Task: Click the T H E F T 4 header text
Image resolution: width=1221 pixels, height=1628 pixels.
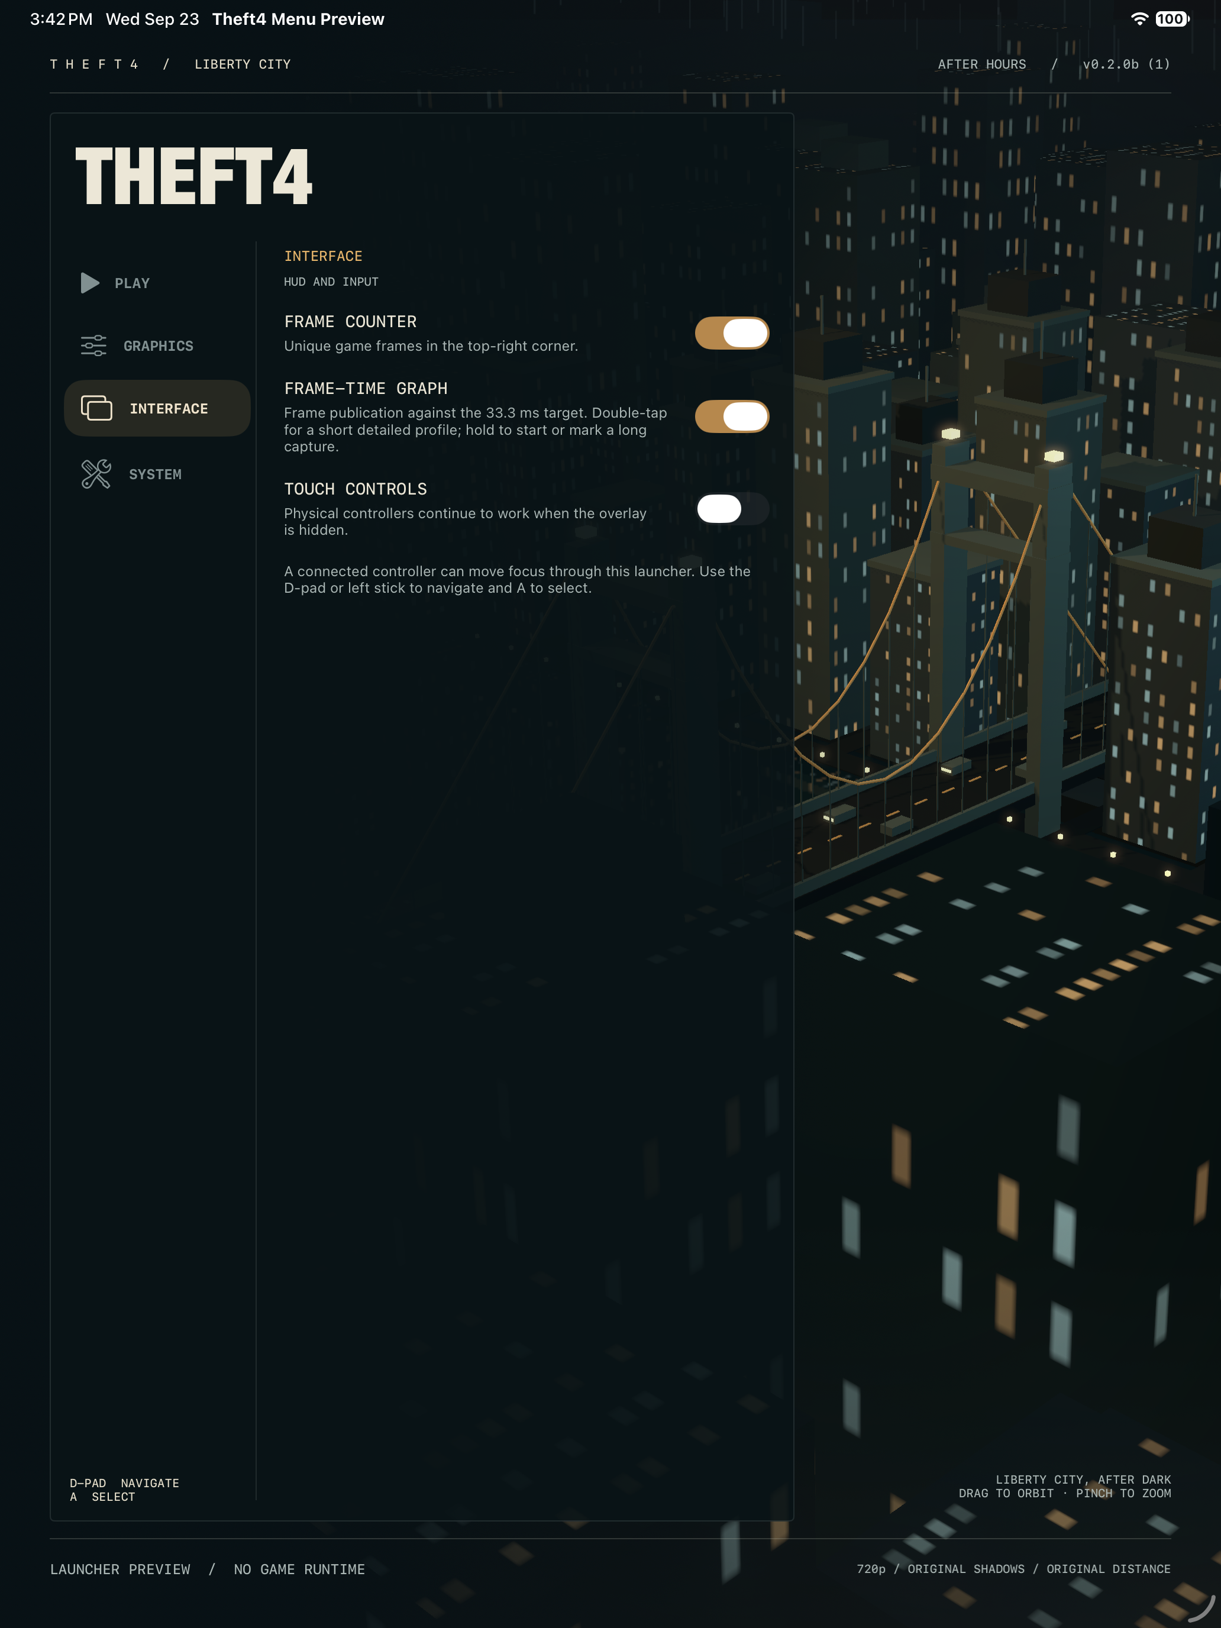Action: point(94,64)
